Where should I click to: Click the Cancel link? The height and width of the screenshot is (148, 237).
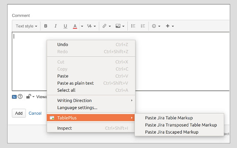click(35, 113)
